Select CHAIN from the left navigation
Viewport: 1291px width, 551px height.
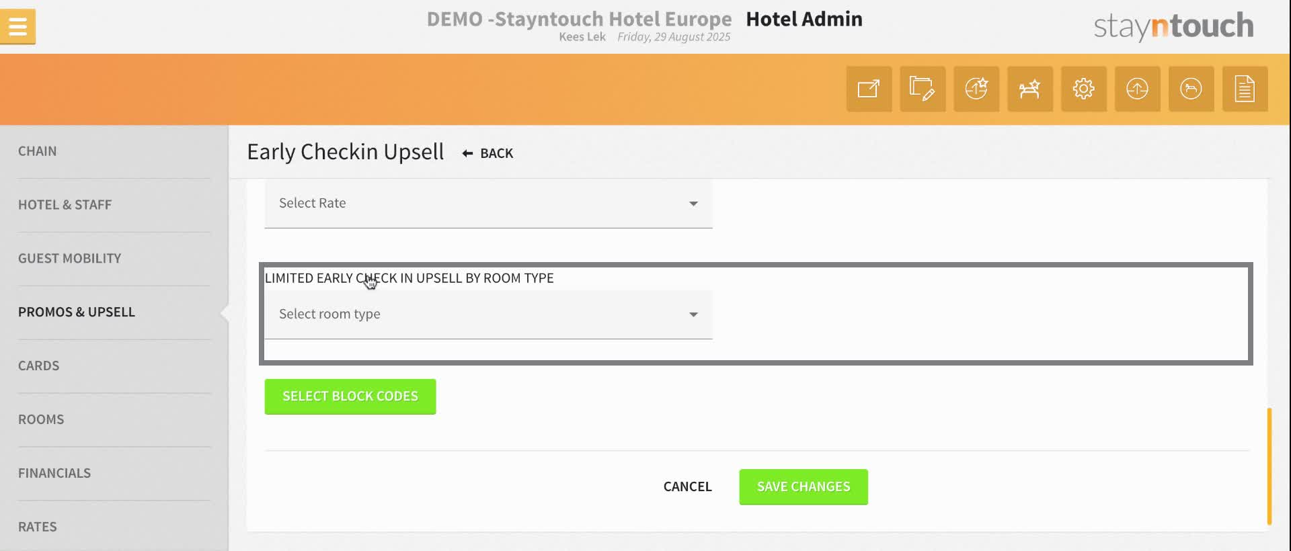[x=38, y=151]
